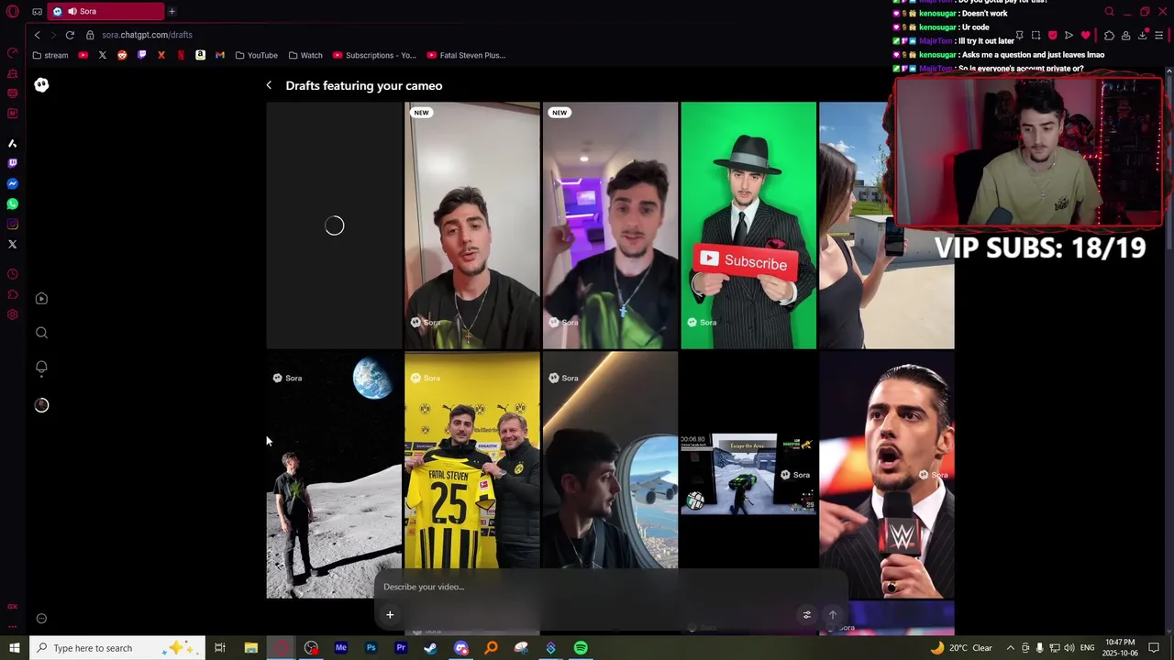Image resolution: width=1174 pixels, height=660 pixels.
Task: Open X in Opera sidebar
Action: [13, 244]
